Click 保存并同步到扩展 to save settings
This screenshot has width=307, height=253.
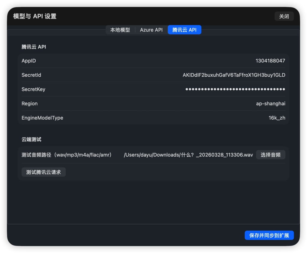(269, 235)
